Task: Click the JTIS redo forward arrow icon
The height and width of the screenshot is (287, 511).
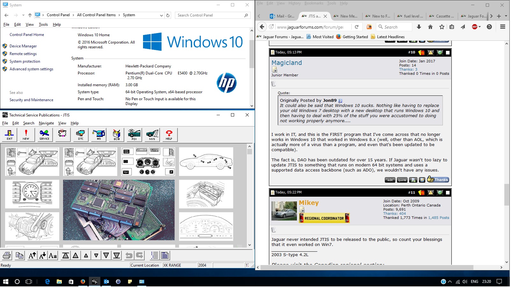Action: (x=140, y=255)
